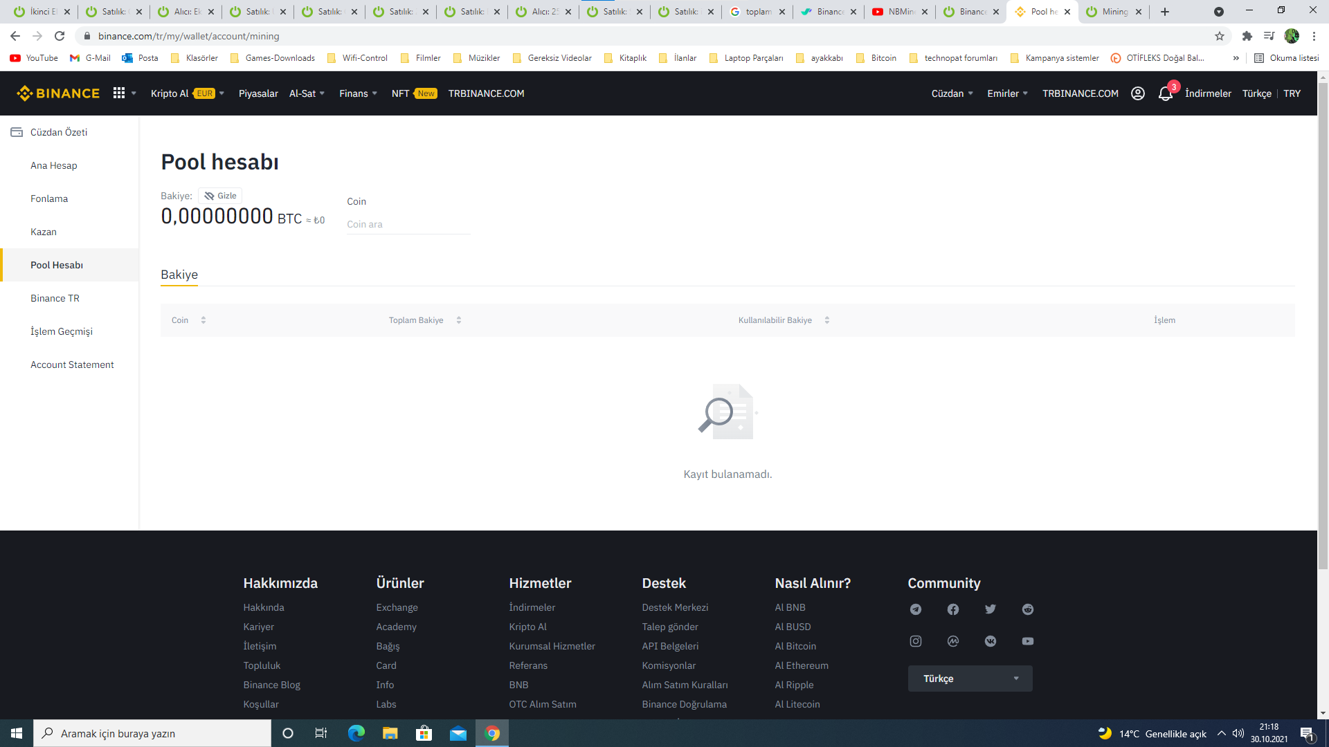
Task: Open Reddit community icon in footer
Action: pyautogui.click(x=1028, y=609)
